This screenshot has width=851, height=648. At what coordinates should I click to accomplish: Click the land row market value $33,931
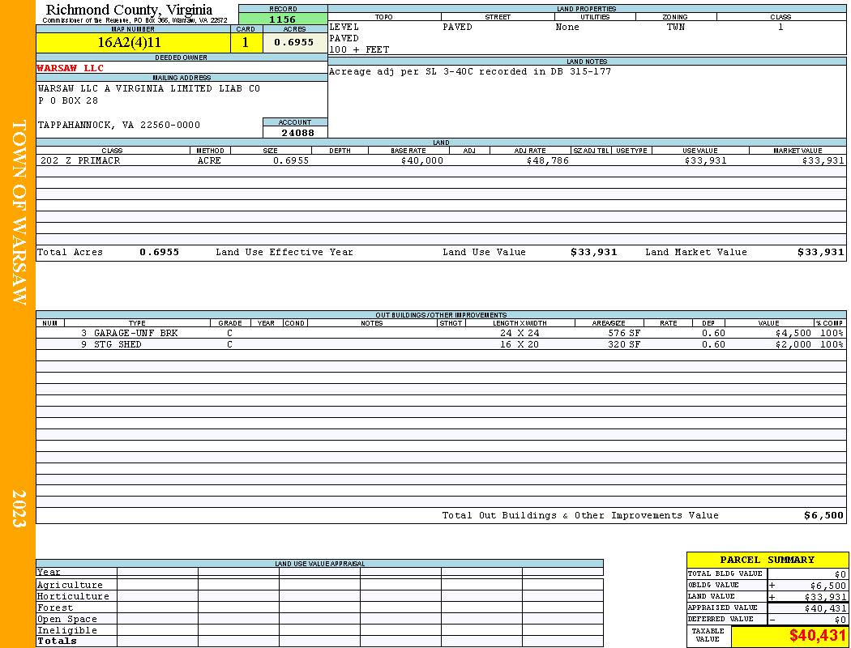823,160
